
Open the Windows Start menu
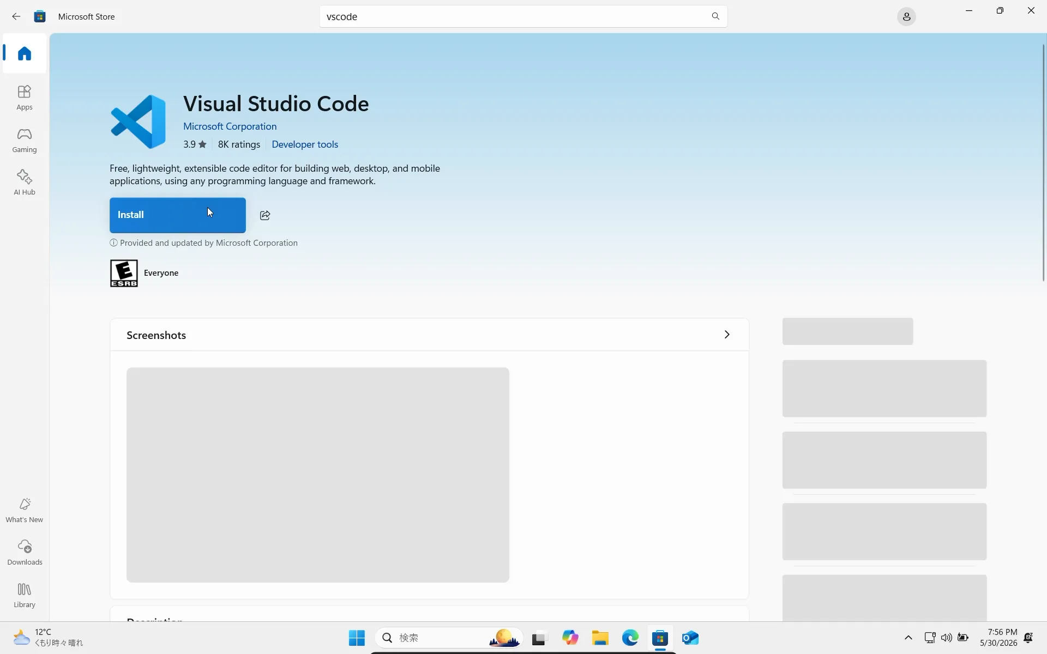coord(357,638)
